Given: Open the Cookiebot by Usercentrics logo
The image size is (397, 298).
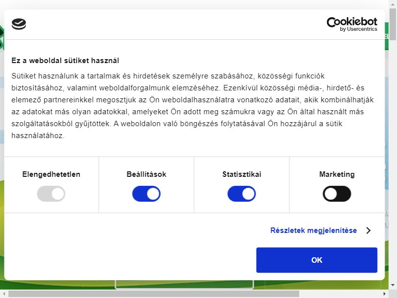Looking at the screenshot, I should click(352, 24).
